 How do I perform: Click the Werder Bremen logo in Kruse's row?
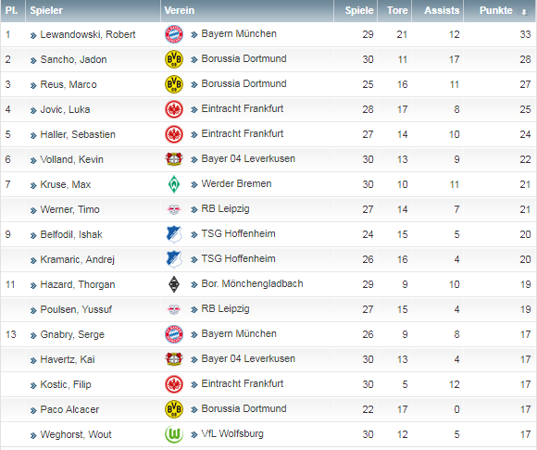coord(174,184)
